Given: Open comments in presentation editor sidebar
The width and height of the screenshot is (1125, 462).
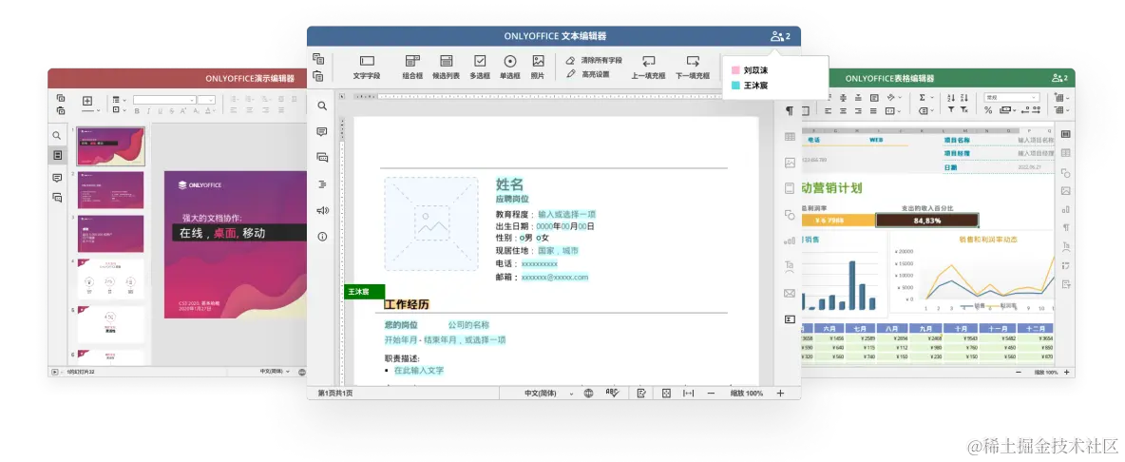Looking at the screenshot, I should pos(57,177).
